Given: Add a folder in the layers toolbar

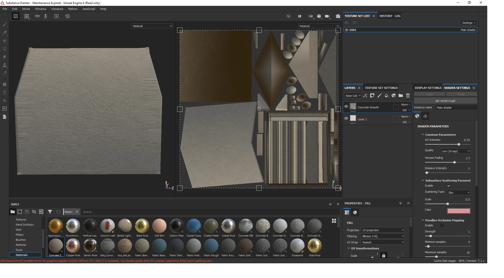Looking at the screenshot, I should (400, 95).
